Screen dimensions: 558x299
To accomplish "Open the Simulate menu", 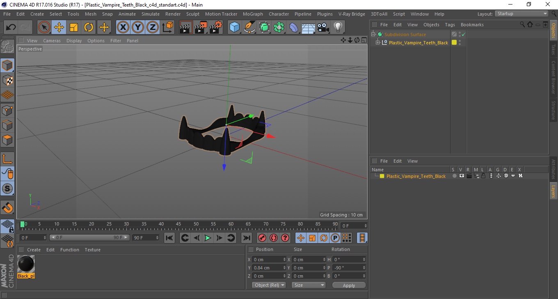I will pyautogui.click(x=151, y=14).
